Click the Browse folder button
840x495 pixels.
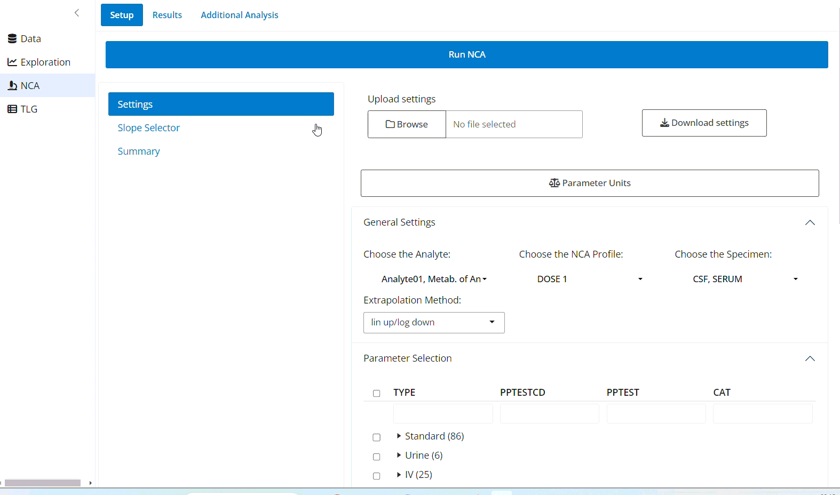(x=407, y=124)
